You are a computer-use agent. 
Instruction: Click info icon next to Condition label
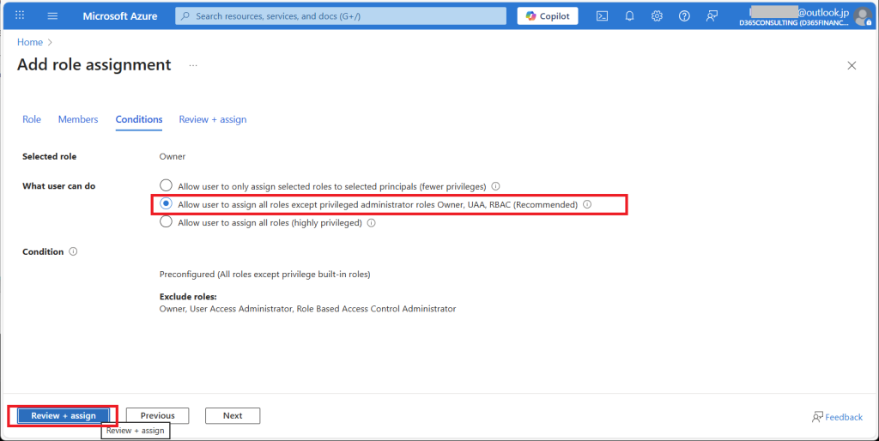(73, 252)
